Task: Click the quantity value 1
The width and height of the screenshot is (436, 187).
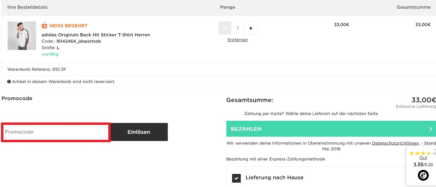Action: (238, 28)
